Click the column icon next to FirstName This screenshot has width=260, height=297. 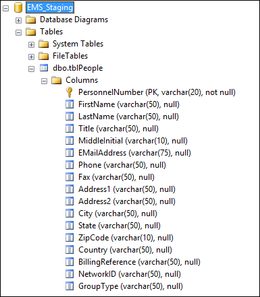click(x=70, y=104)
